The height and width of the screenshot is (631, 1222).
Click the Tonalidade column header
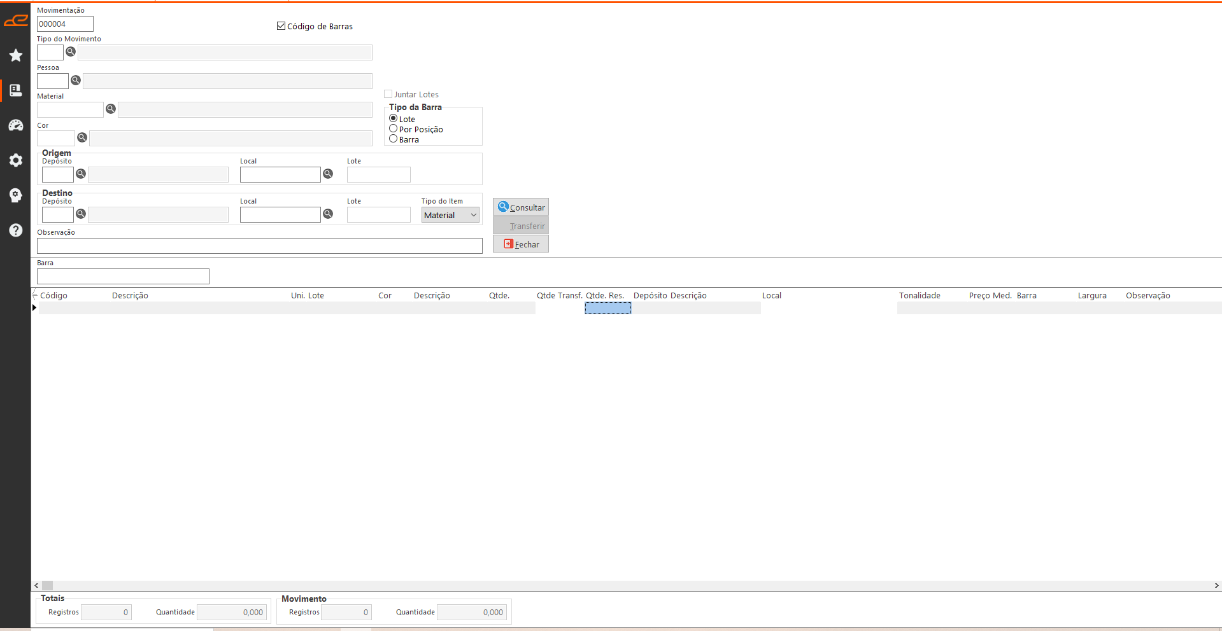pos(920,295)
